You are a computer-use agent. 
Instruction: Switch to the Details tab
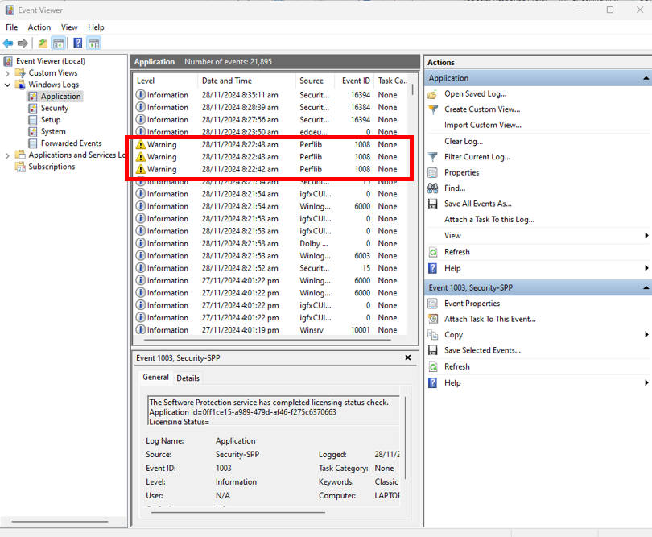tap(188, 378)
